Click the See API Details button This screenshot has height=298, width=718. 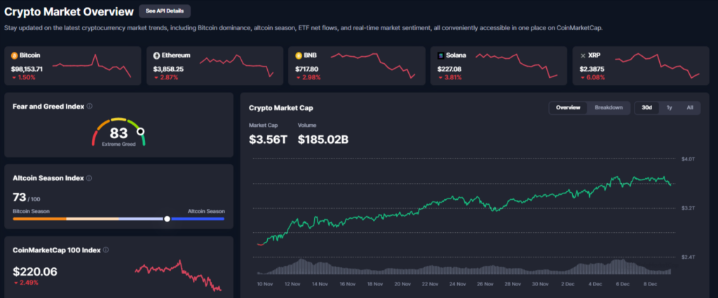point(164,11)
